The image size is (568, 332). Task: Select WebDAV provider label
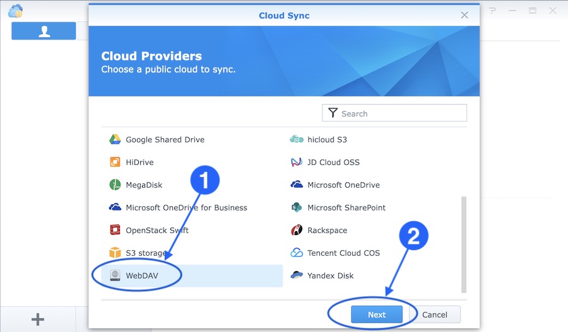tap(141, 275)
